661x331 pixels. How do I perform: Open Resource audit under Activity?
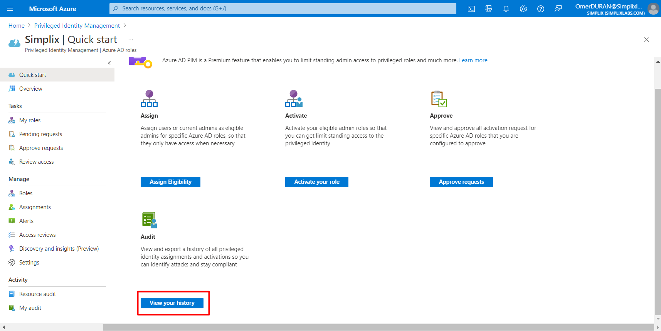pyautogui.click(x=57, y=294)
